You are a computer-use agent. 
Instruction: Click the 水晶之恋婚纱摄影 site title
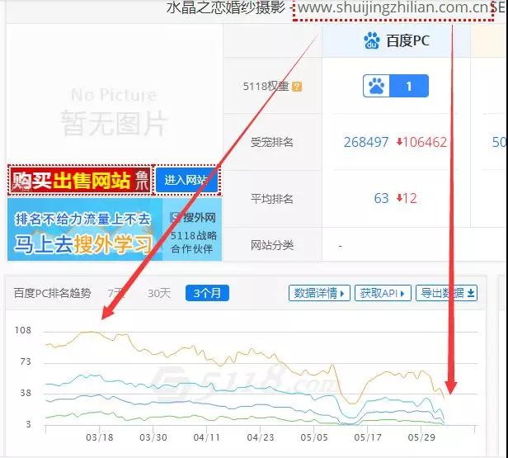[226, 7]
